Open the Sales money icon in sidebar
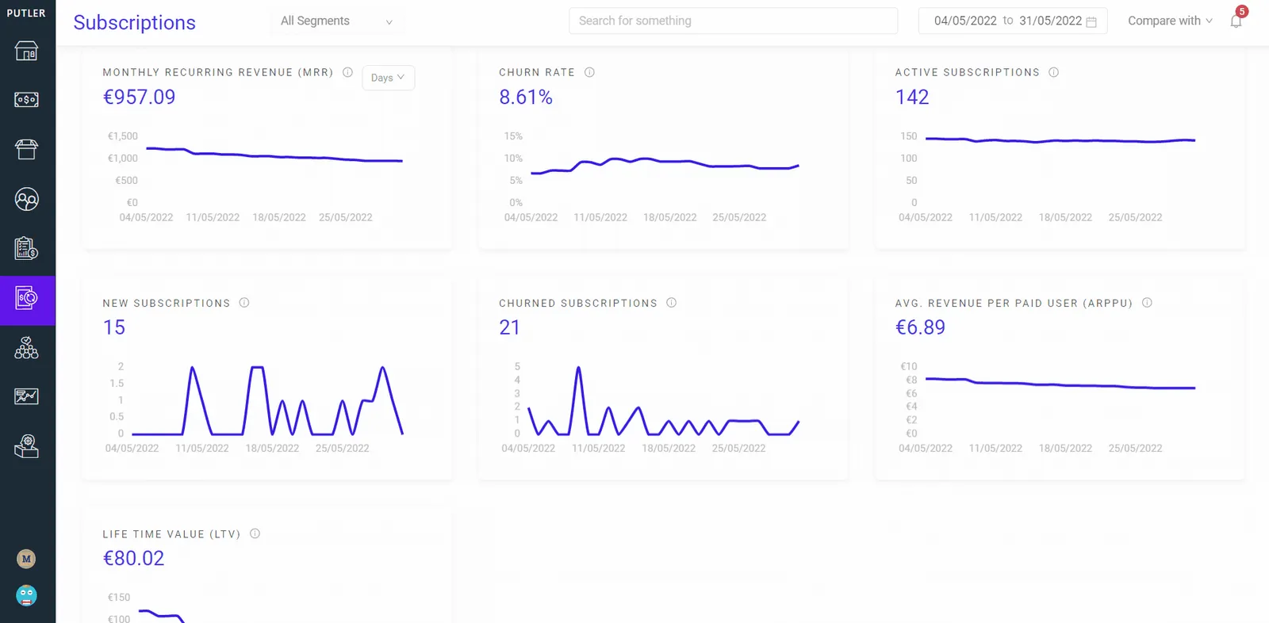This screenshot has height=623, width=1269. click(27, 100)
